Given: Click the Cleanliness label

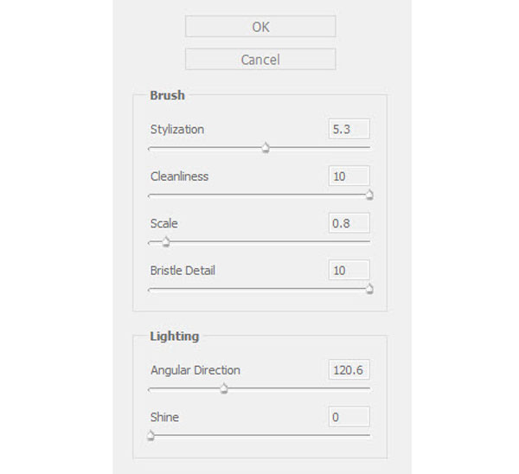Looking at the screenshot, I should (179, 176).
